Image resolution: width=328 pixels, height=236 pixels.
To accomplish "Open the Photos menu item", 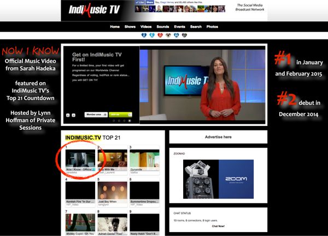I will (x=212, y=27).
